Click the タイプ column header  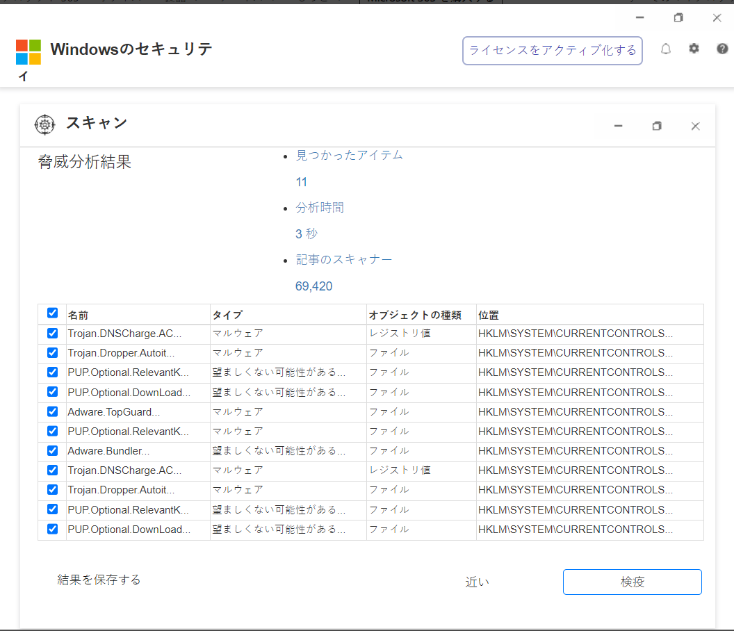point(227,315)
